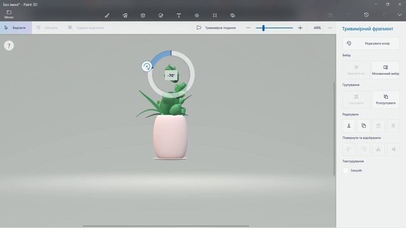This screenshot has height=228, width=406.
Task: Click the flip horizontal icon
Action: (x=378, y=149)
